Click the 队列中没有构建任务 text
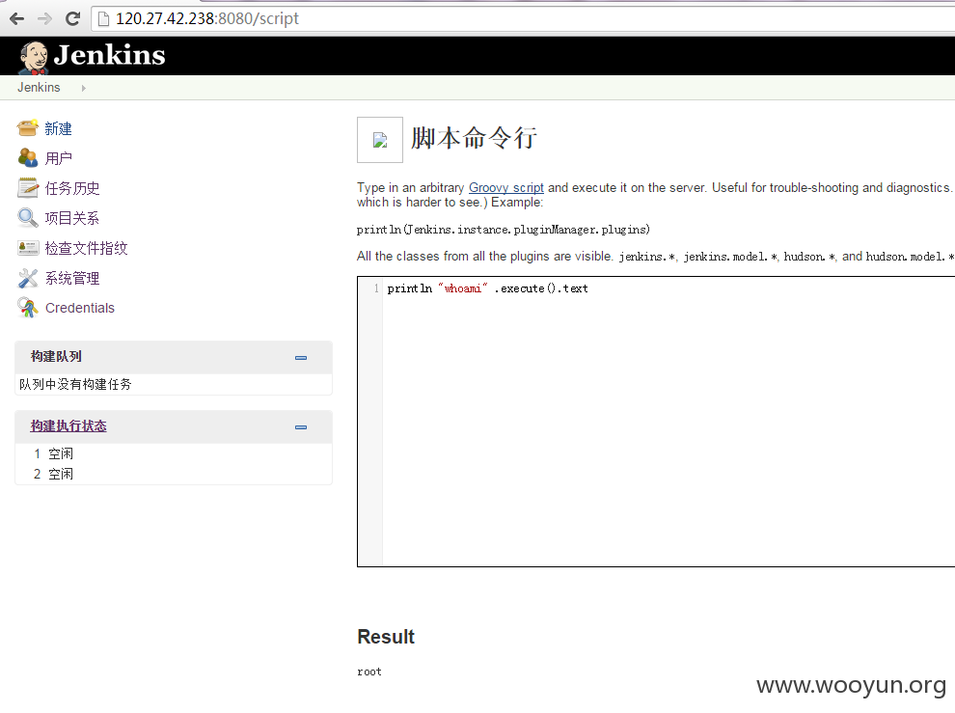This screenshot has height=713, width=955. pyautogui.click(x=75, y=384)
